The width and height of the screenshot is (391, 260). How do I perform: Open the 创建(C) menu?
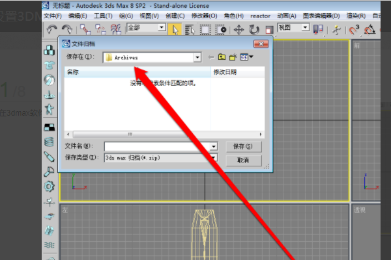[x=175, y=16]
